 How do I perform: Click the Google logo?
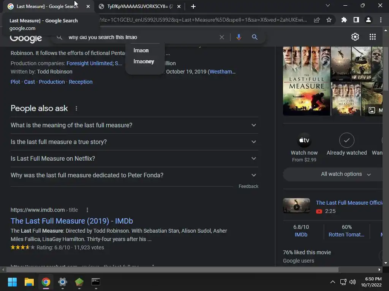coord(26,38)
